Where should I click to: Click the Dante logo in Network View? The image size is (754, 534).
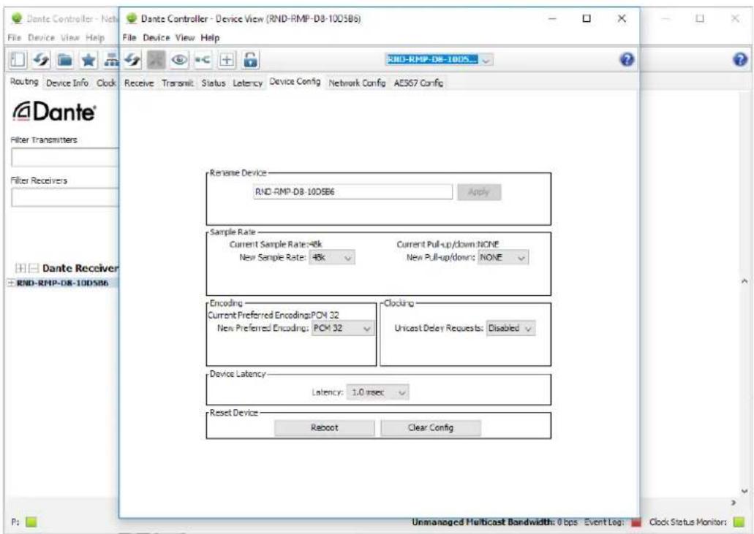click(x=54, y=112)
